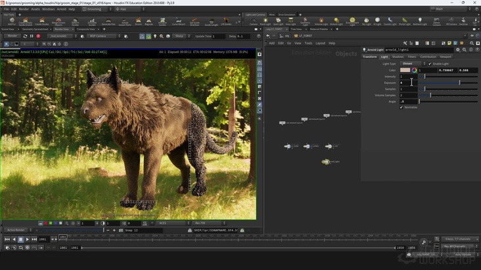Add a Camera from the shelf

pos(254,22)
